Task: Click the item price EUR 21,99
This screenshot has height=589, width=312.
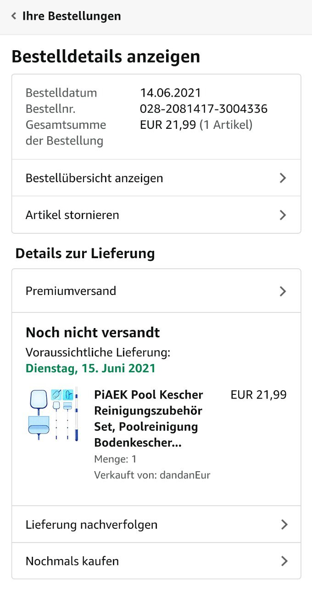Action: 258,395
